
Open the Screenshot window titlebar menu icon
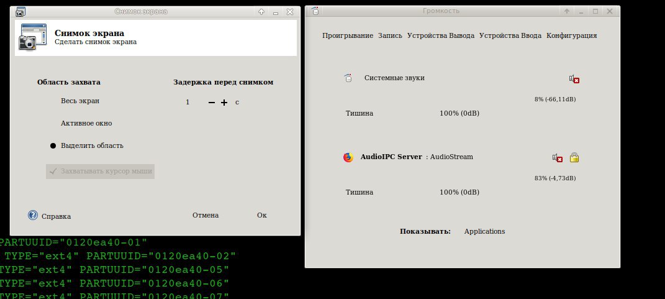click(x=20, y=11)
